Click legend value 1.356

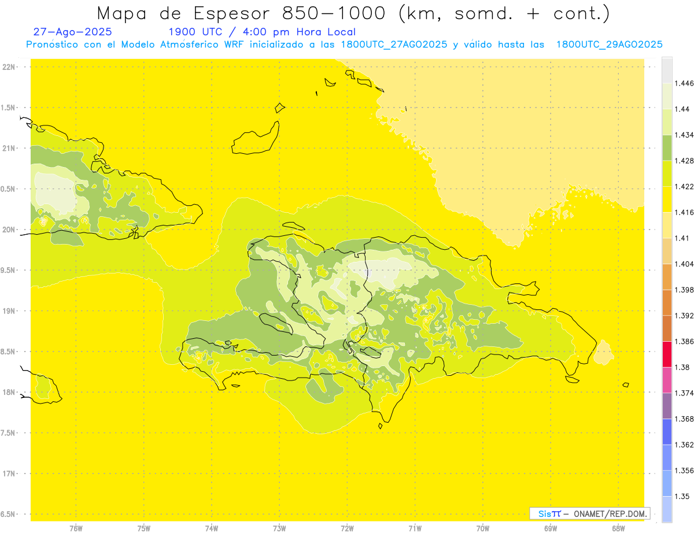[x=685, y=471]
